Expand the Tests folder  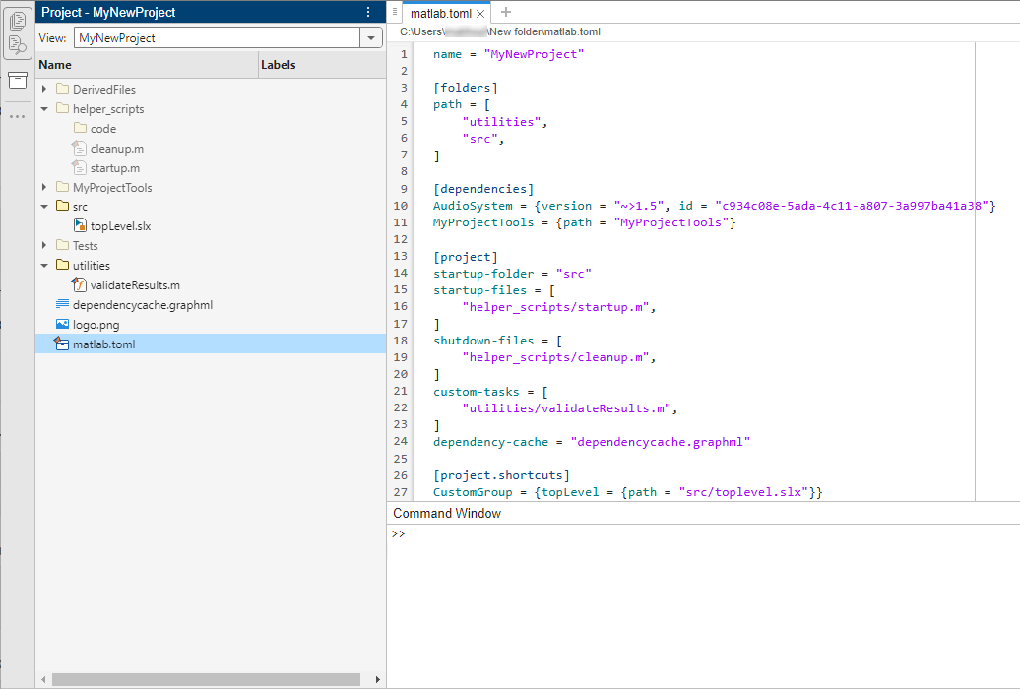click(44, 245)
